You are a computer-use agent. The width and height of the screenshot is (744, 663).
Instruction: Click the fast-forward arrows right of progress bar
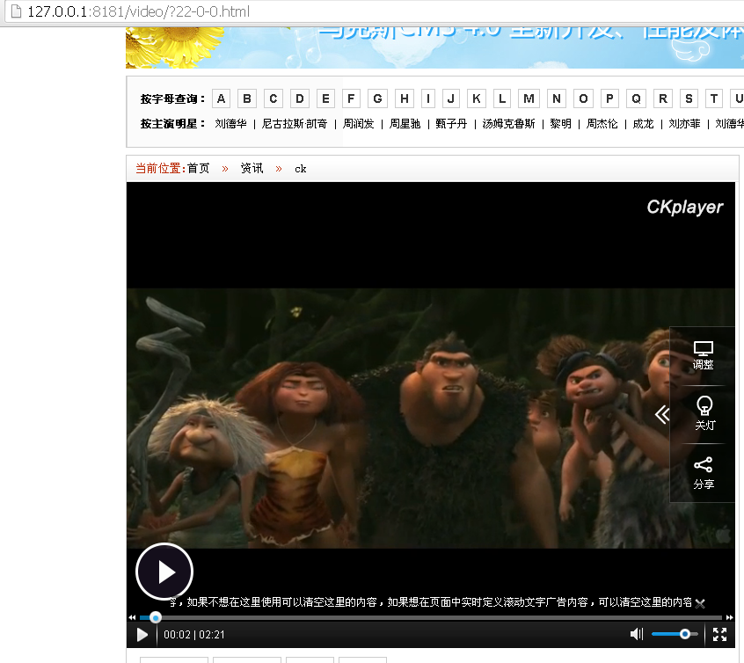pos(730,617)
